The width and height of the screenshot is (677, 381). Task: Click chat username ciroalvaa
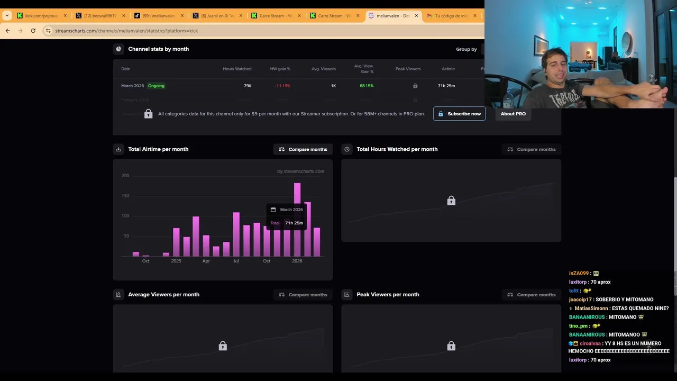[x=590, y=343]
